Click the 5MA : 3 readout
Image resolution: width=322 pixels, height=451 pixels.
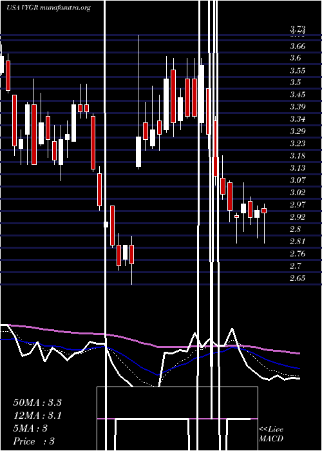pos(30,428)
